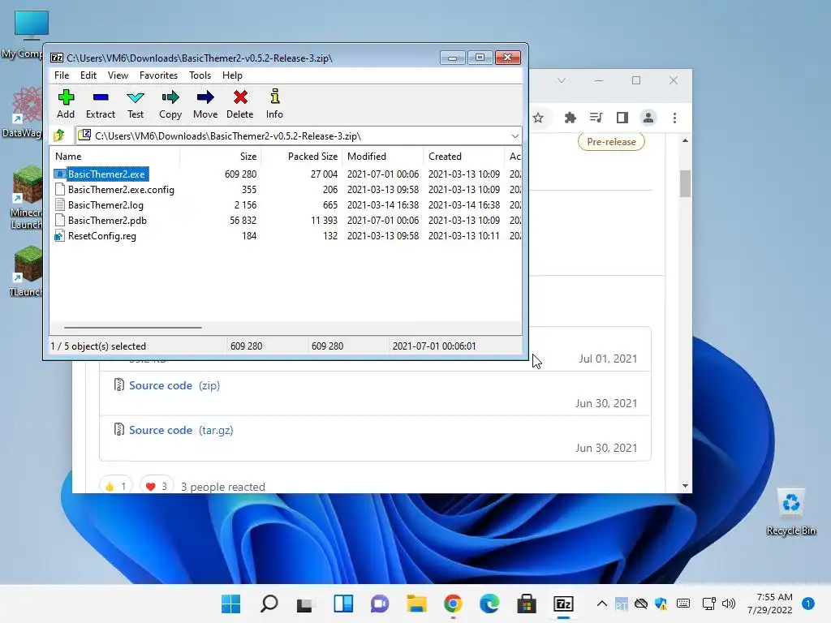Open the taskbar clock and date
831x623 pixels.
[769, 604]
